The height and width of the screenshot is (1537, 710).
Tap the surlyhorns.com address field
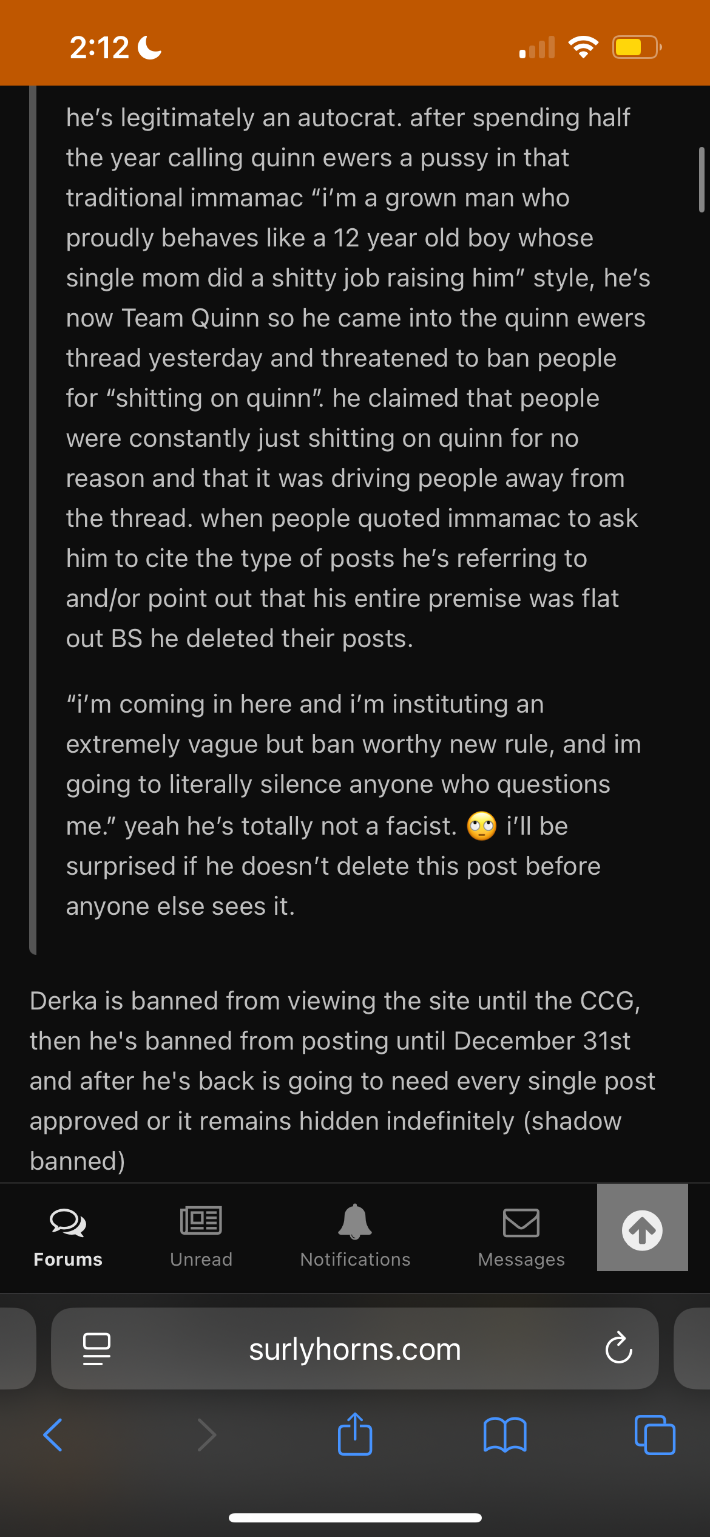pyautogui.click(x=355, y=1349)
